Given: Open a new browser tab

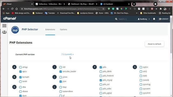Looking at the screenshot, I should 134,4.
